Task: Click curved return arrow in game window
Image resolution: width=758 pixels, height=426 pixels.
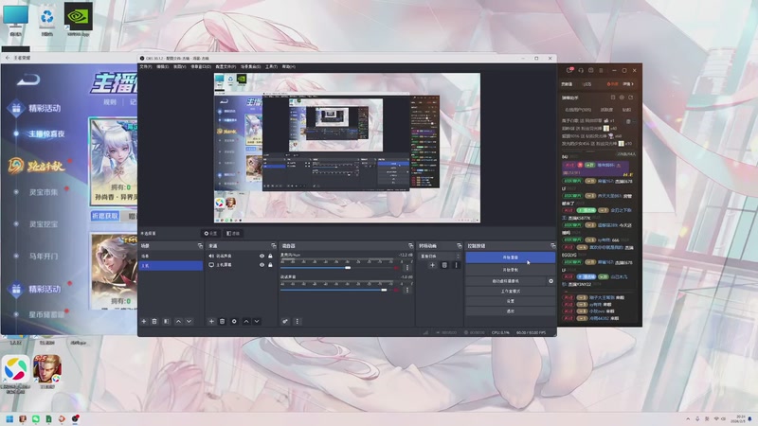Action: tap(28, 80)
